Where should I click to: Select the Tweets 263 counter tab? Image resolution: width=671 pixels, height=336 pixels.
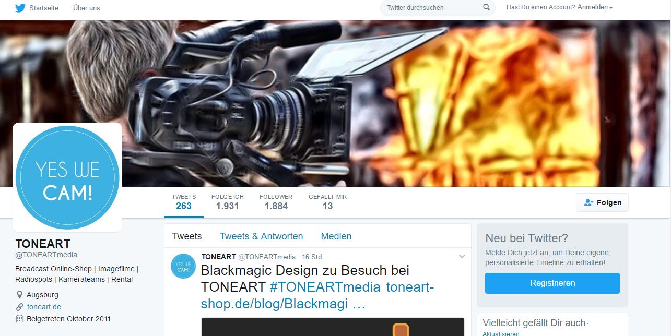click(x=184, y=202)
